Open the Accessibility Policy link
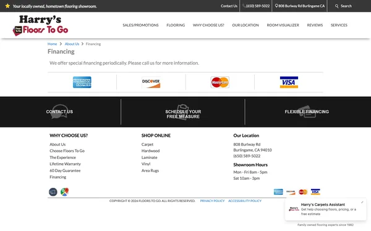This screenshot has width=371, height=231. [x=245, y=201]
